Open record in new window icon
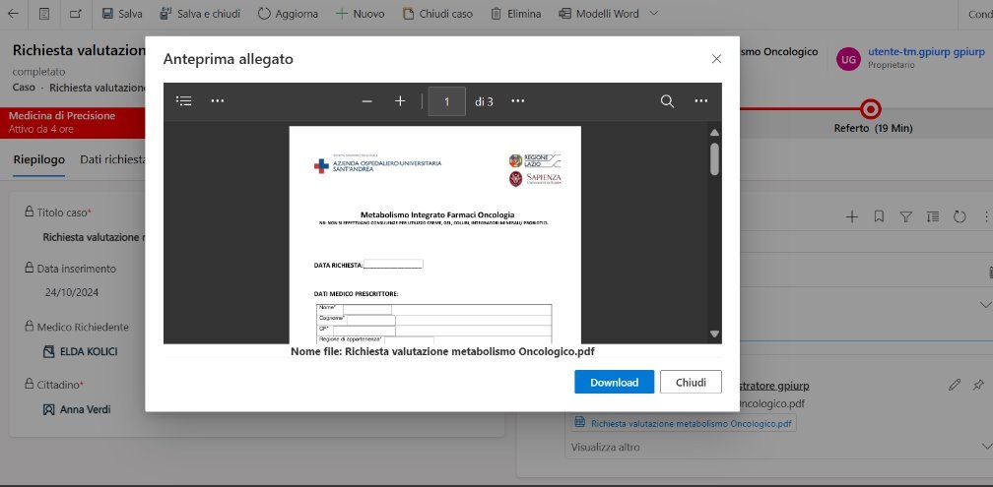 75,14
